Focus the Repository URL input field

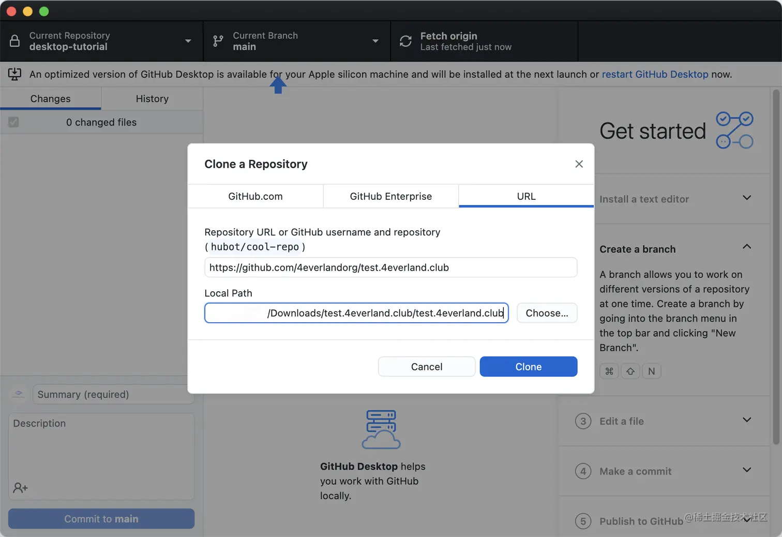(x=390, y=267)
